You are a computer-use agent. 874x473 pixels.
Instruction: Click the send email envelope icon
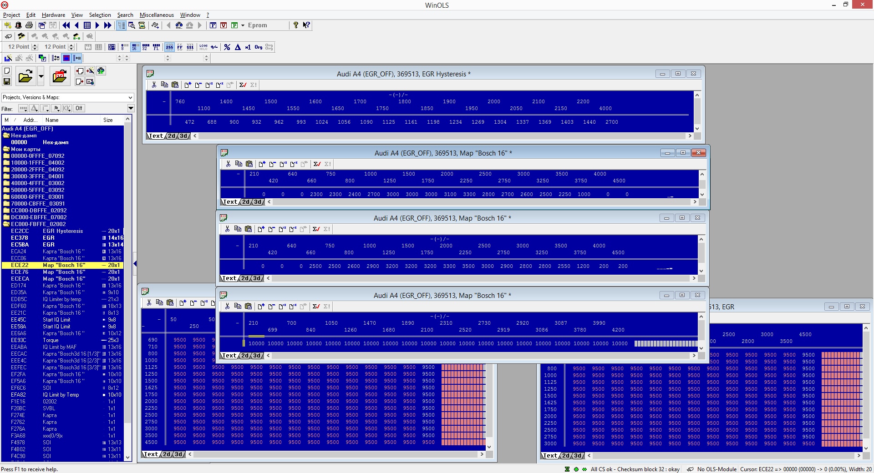[x=90, y=81]
